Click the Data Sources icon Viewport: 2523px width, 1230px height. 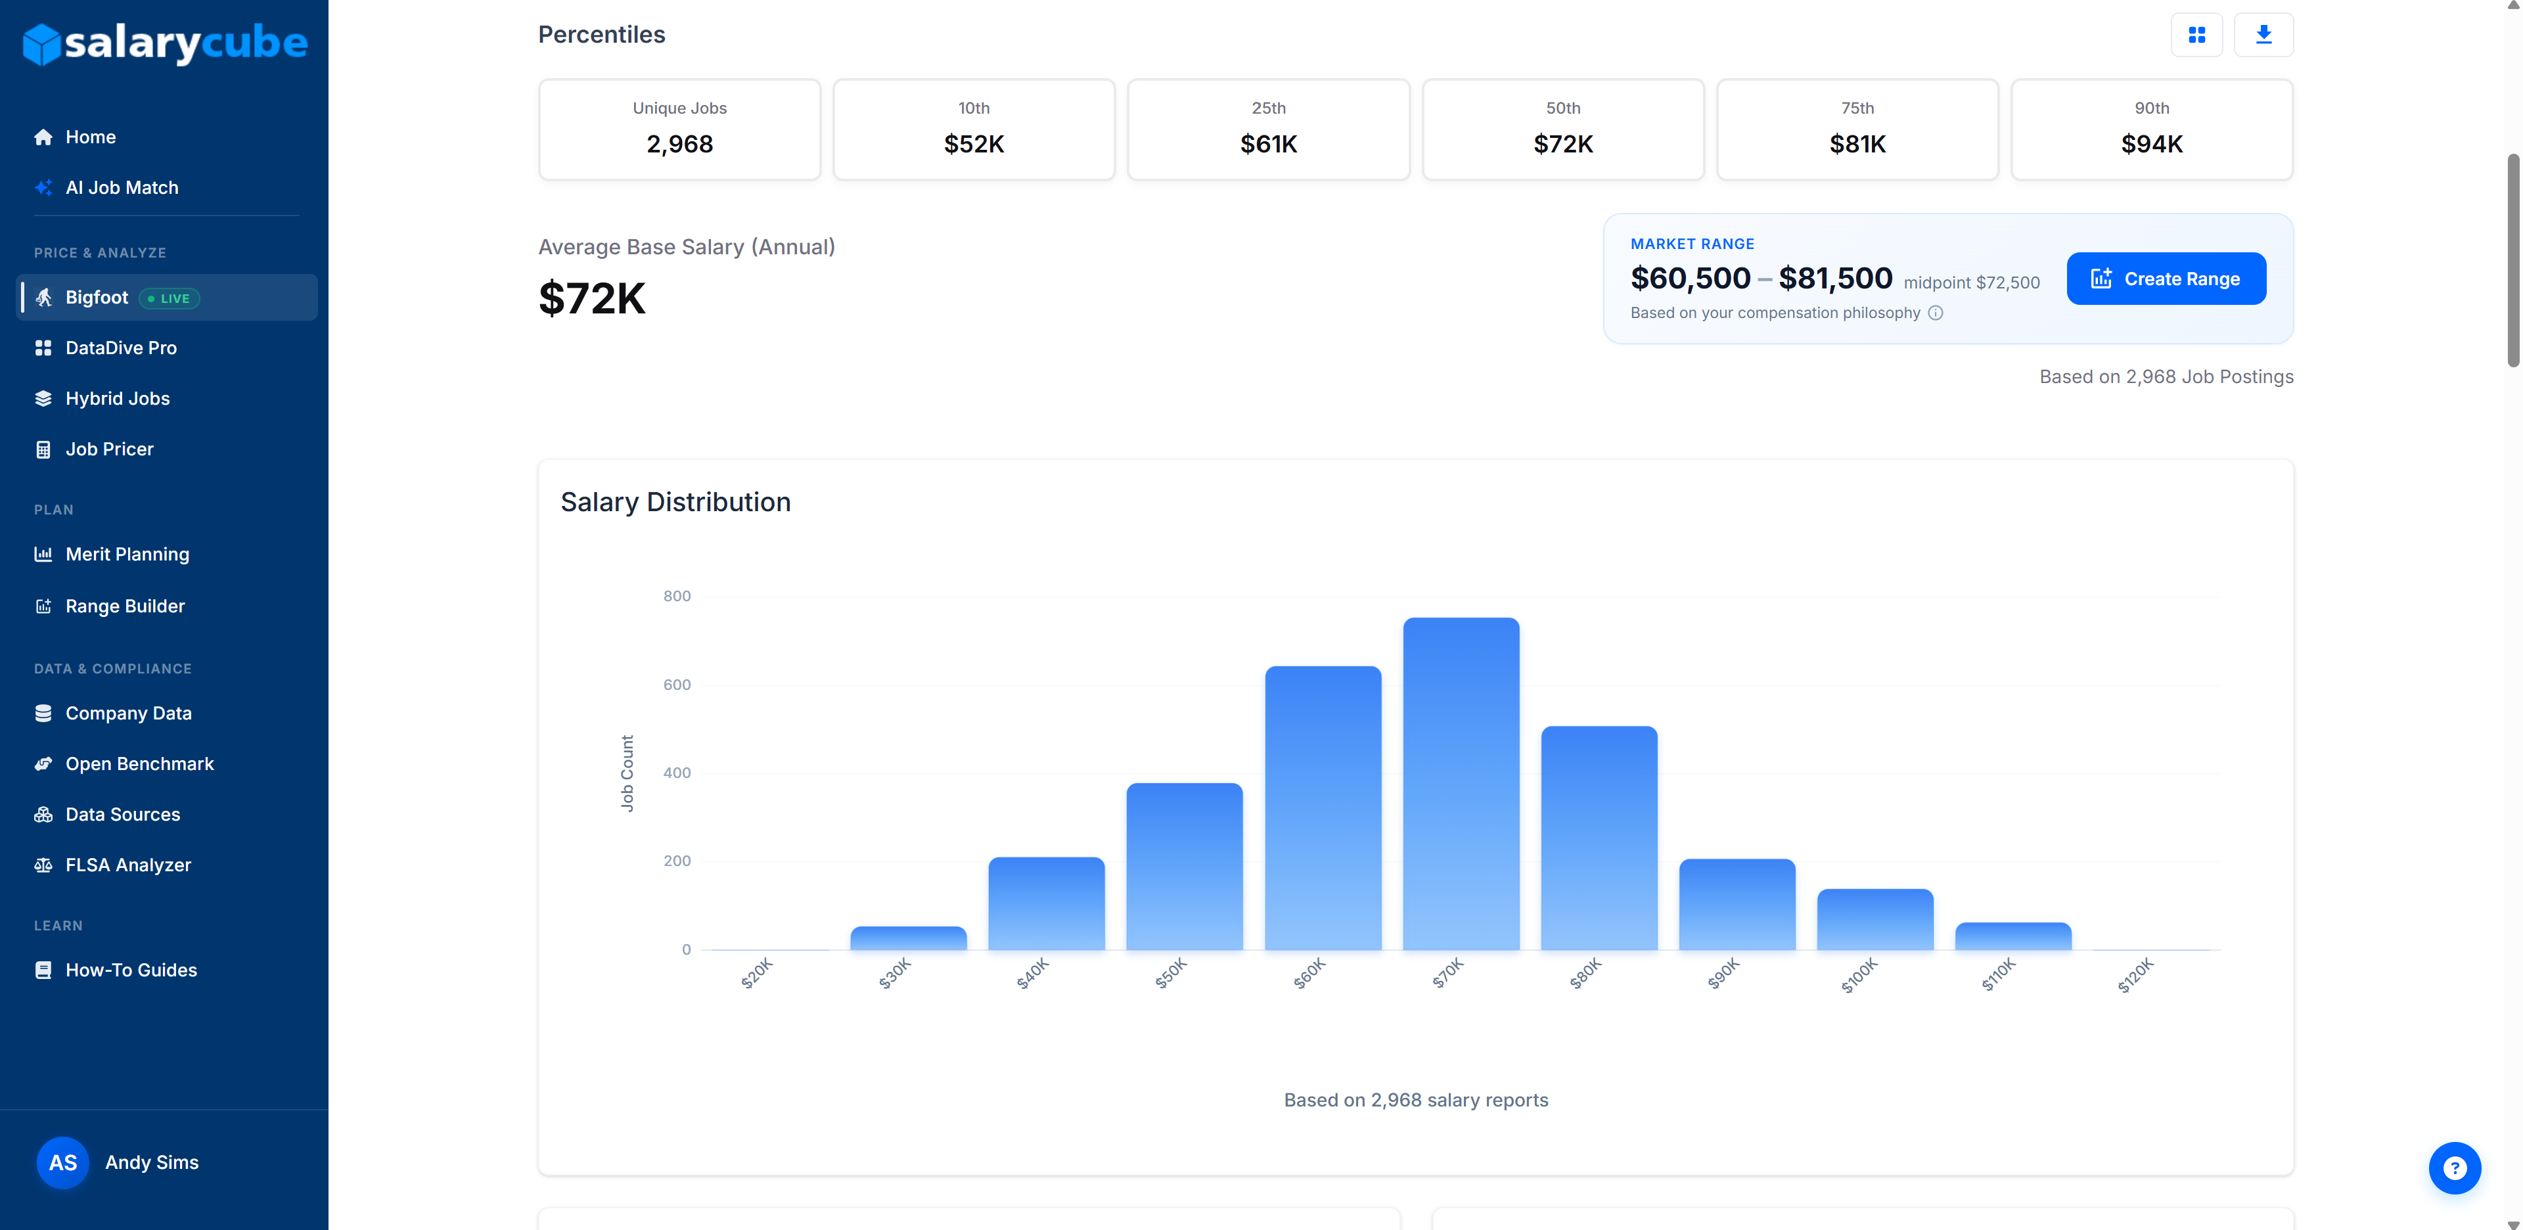[43, 815]
